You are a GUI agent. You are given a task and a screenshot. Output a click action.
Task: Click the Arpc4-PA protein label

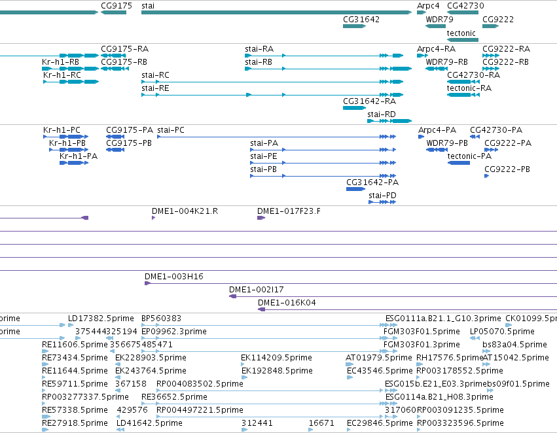click(x=437, y=130)
